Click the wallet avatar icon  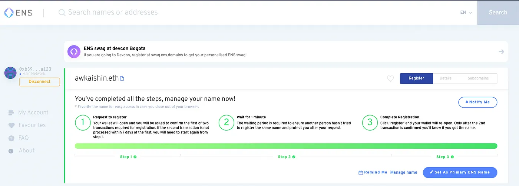[x=10, y=72]
